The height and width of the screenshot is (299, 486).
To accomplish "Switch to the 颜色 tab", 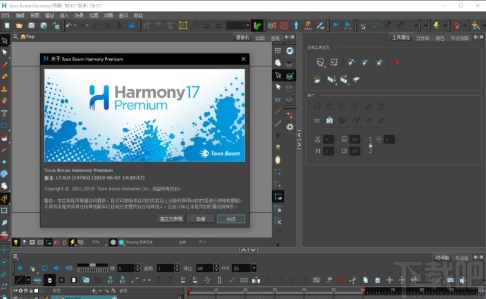I will click(440, 38).
